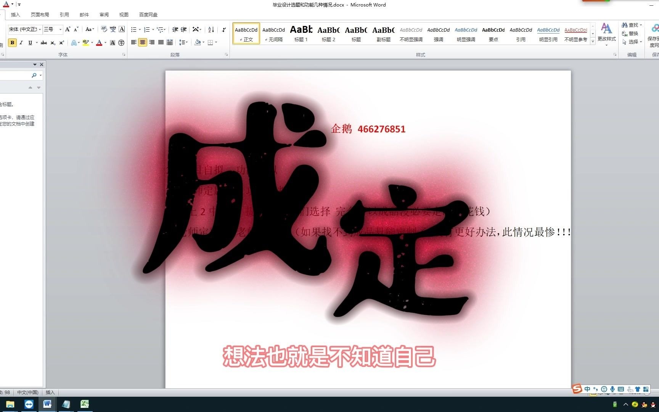Toggle Italic formatting

pos(21,43)
